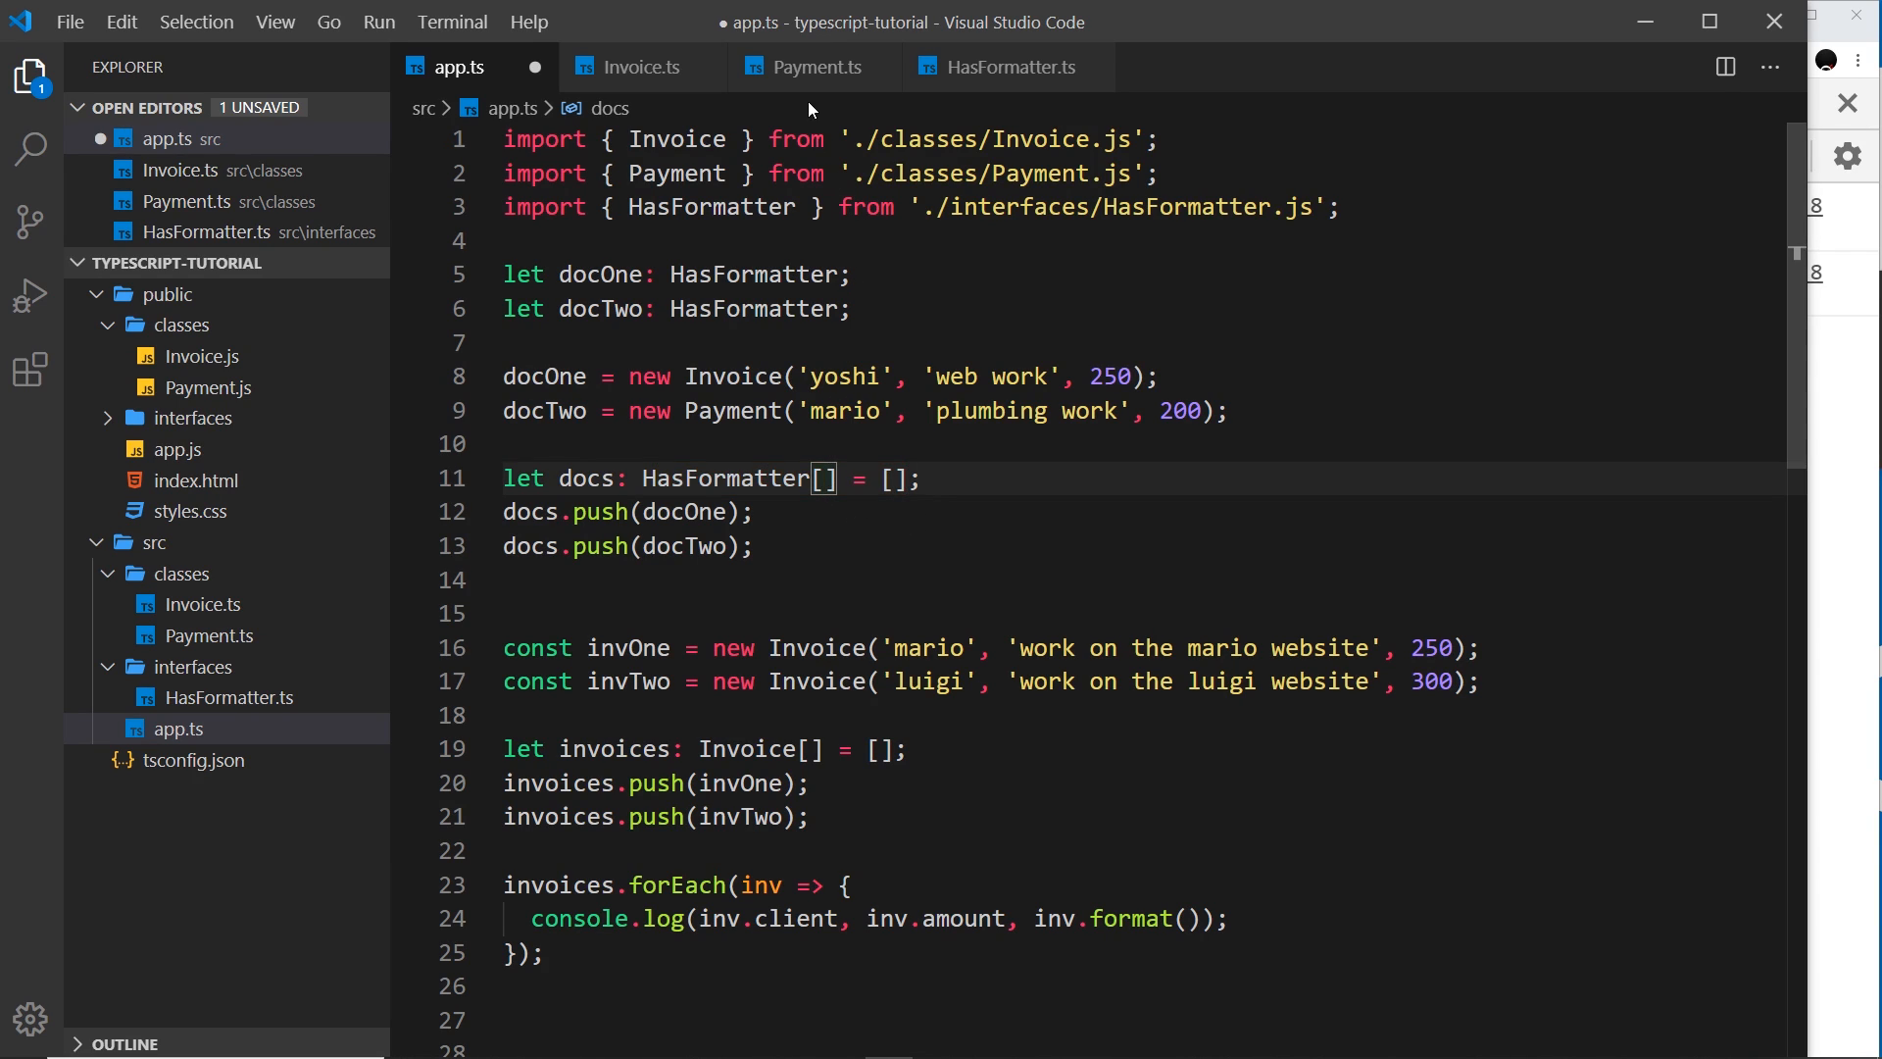1882x1059 pixels.
Task: Open Payment.js in the explorer tree
Action: point(208,388)
